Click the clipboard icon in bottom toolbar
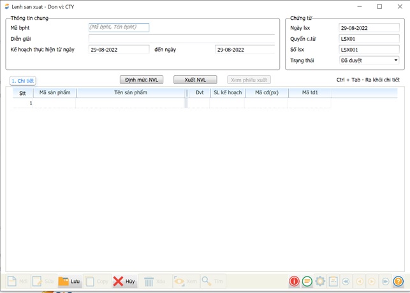 [333, 281]
